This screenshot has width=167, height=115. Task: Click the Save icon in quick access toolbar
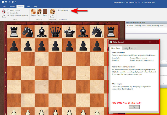[x=3, y=2]
